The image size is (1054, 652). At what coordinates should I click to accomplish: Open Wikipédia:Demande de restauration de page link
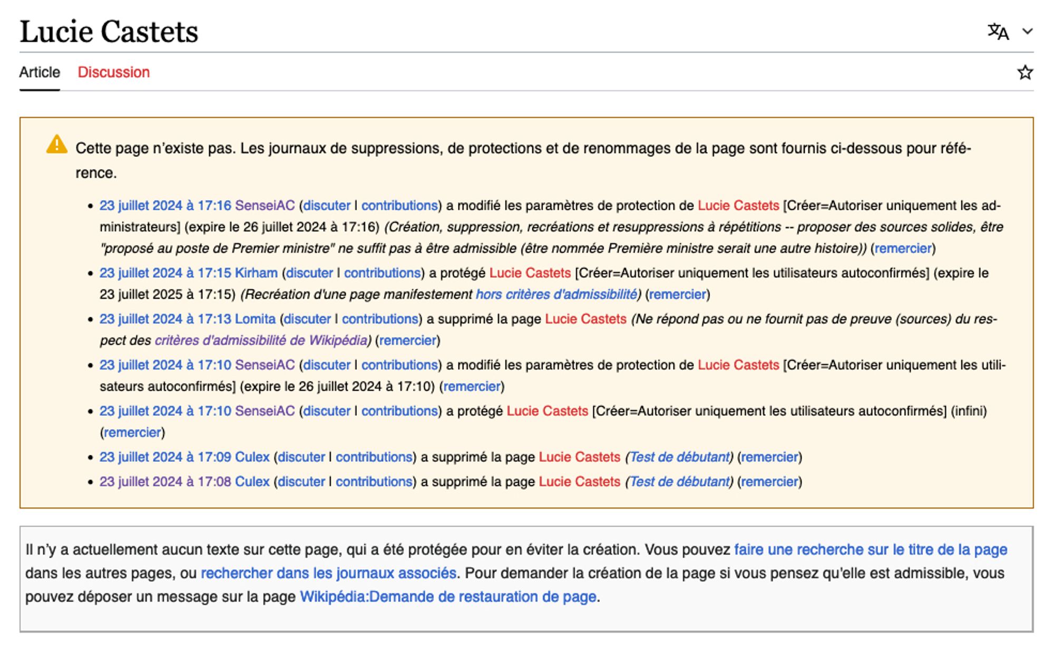coord(448,597)
